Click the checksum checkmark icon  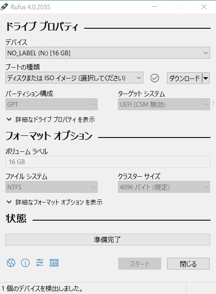[x=155, y=78]
